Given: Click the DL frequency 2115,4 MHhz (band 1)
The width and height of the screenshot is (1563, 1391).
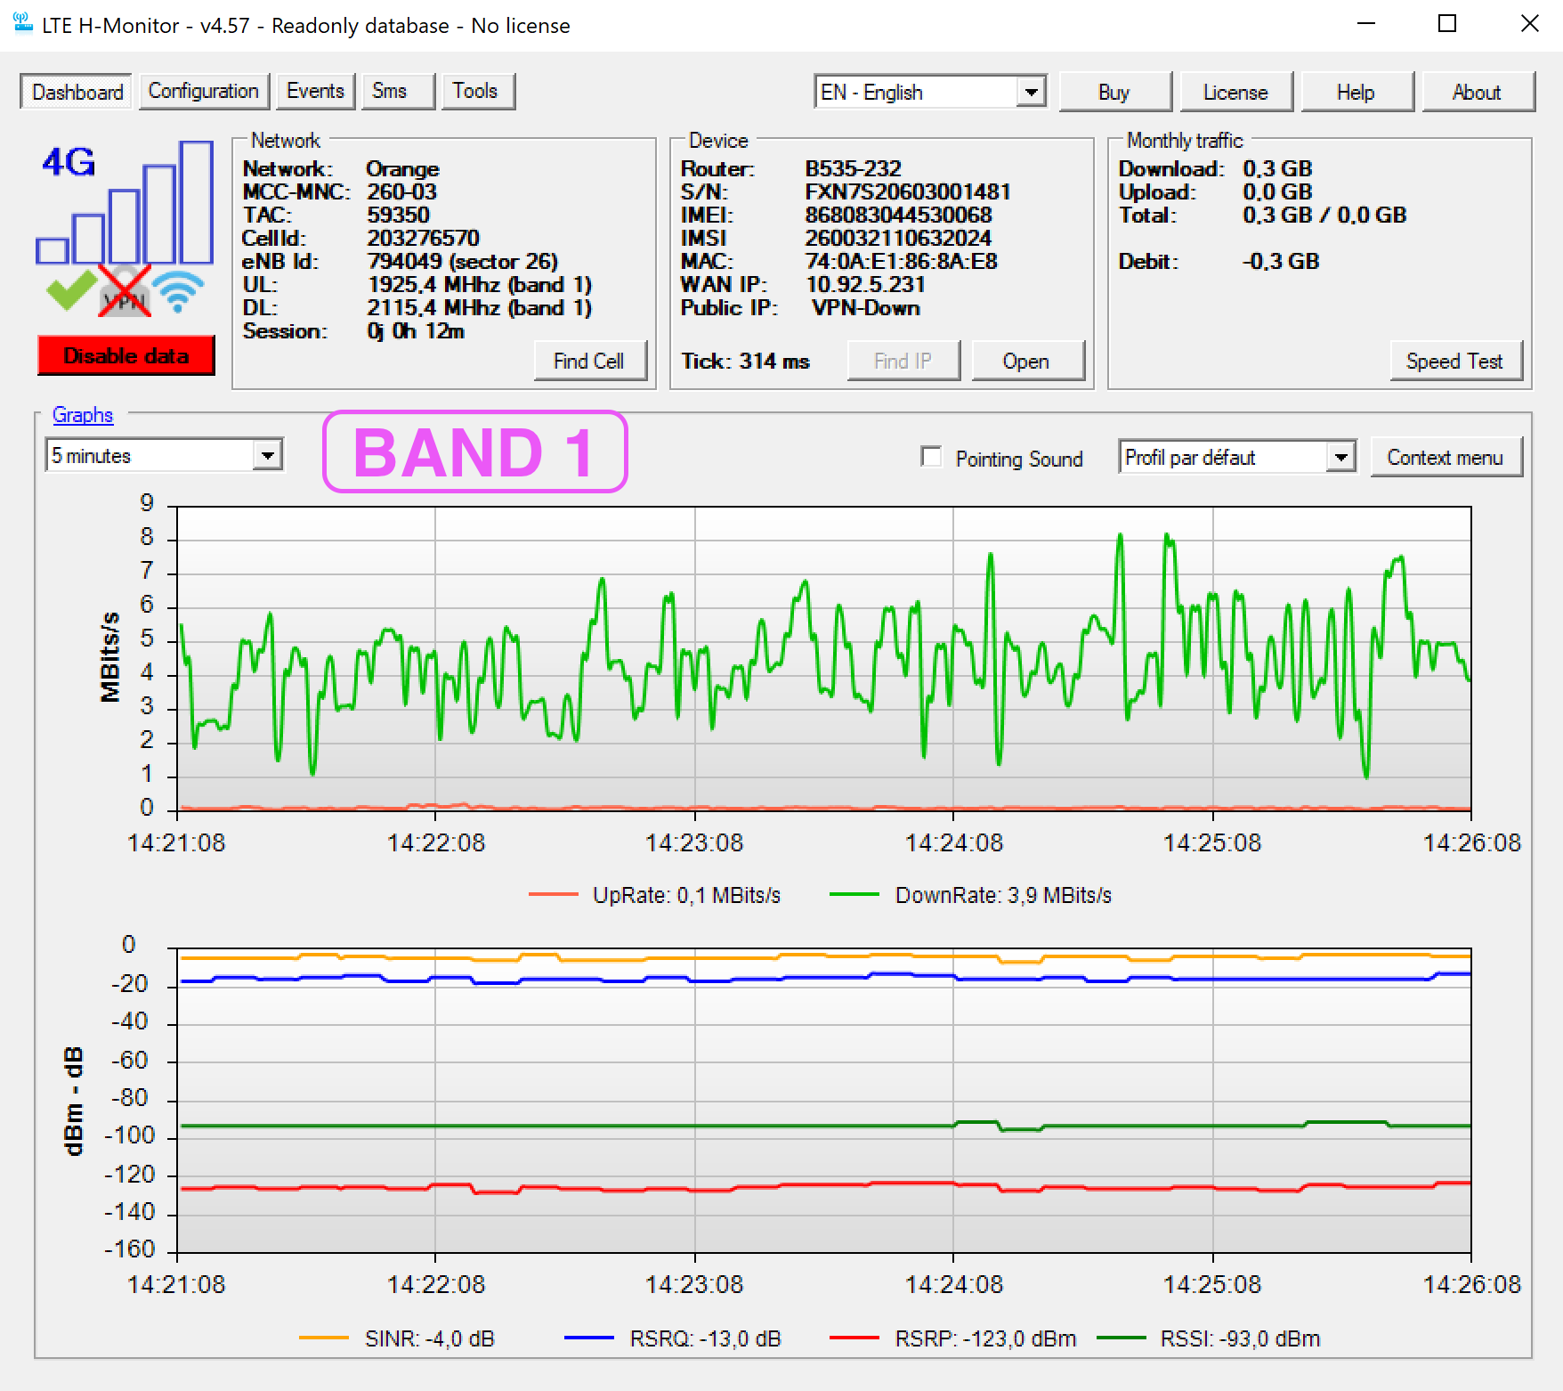Looking at the screenshot, I should [480, 307].
